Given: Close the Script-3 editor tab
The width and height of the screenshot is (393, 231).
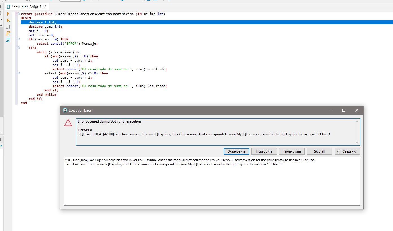Looking at the screenshot, I should pos(45,7).
